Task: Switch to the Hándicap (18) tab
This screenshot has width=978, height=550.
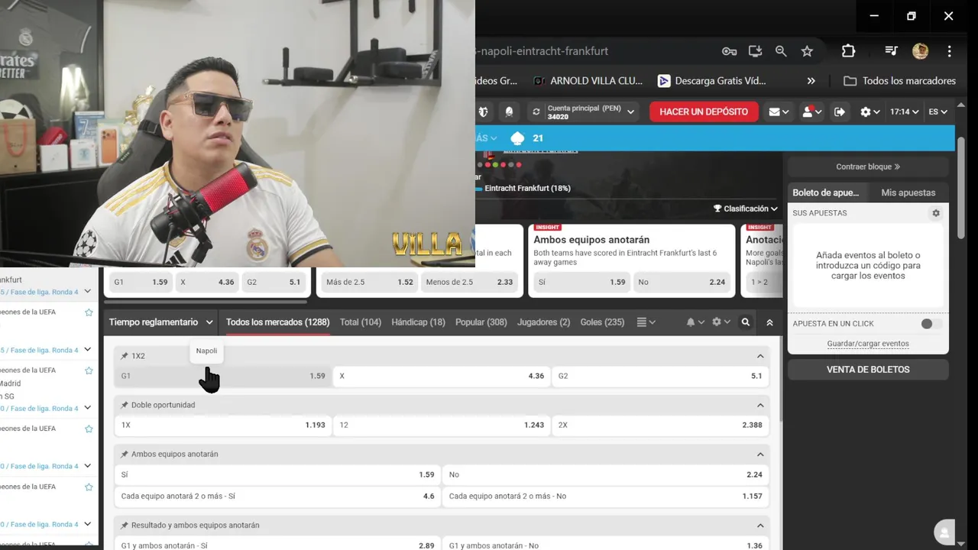Action: point(418,322)
